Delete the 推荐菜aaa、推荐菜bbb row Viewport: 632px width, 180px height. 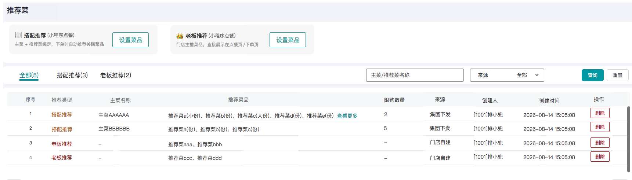click(600, 143)
